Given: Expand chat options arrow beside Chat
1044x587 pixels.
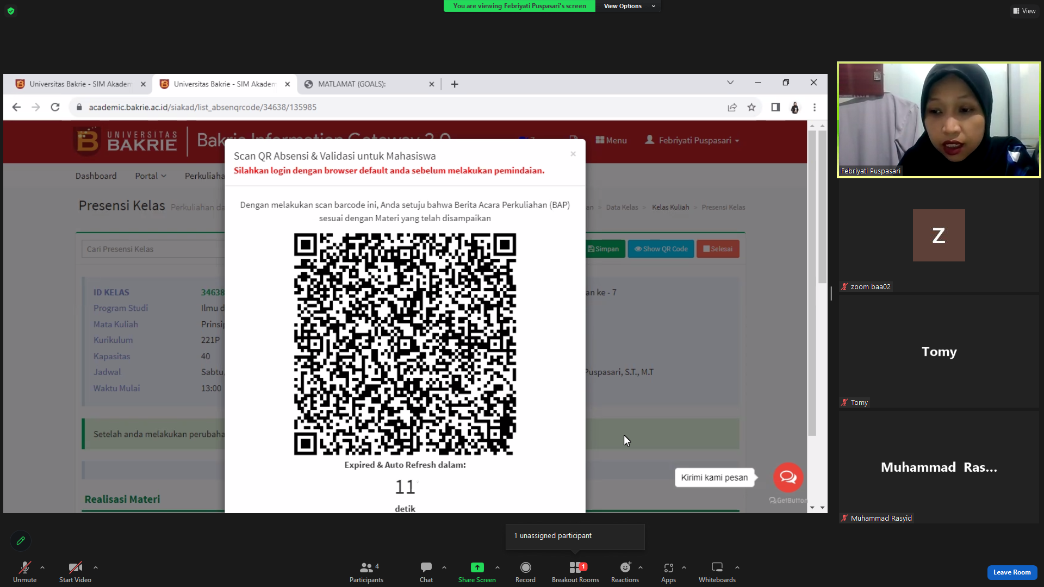Looking at the screenshot, I should point(444,567).
